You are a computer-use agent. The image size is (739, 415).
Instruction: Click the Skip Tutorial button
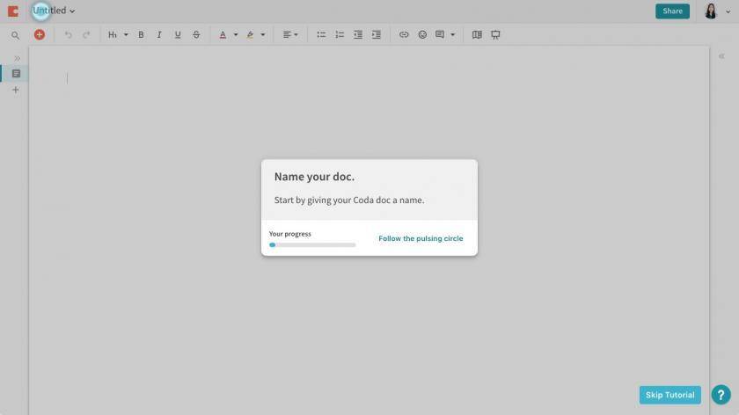[x=669, y=395]
